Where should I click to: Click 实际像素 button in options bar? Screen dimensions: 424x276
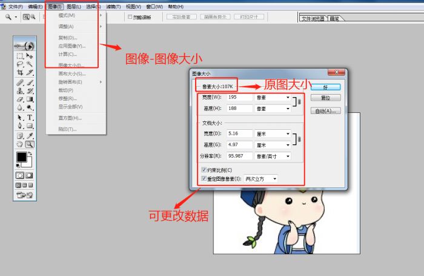182,17
